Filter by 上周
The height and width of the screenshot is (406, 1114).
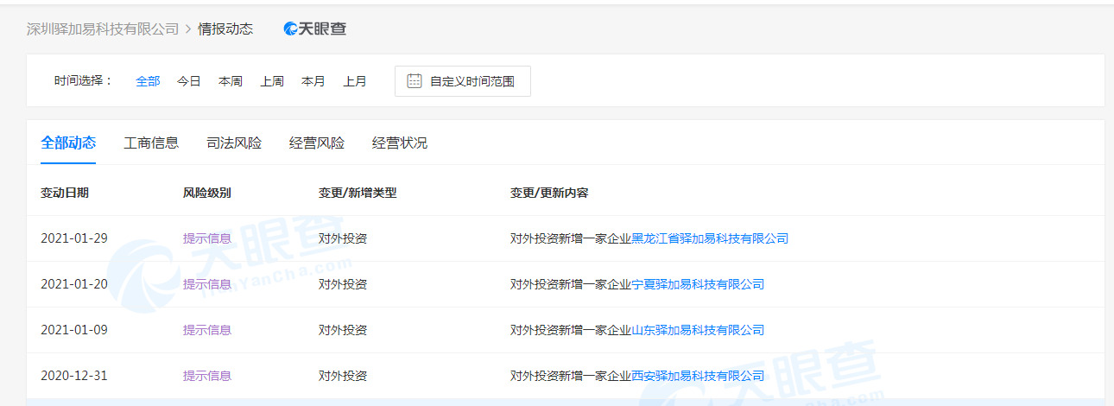(x=272, y=81)
